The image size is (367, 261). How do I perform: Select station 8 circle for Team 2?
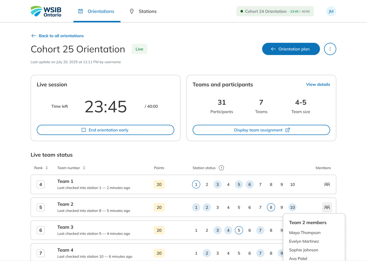271,207
